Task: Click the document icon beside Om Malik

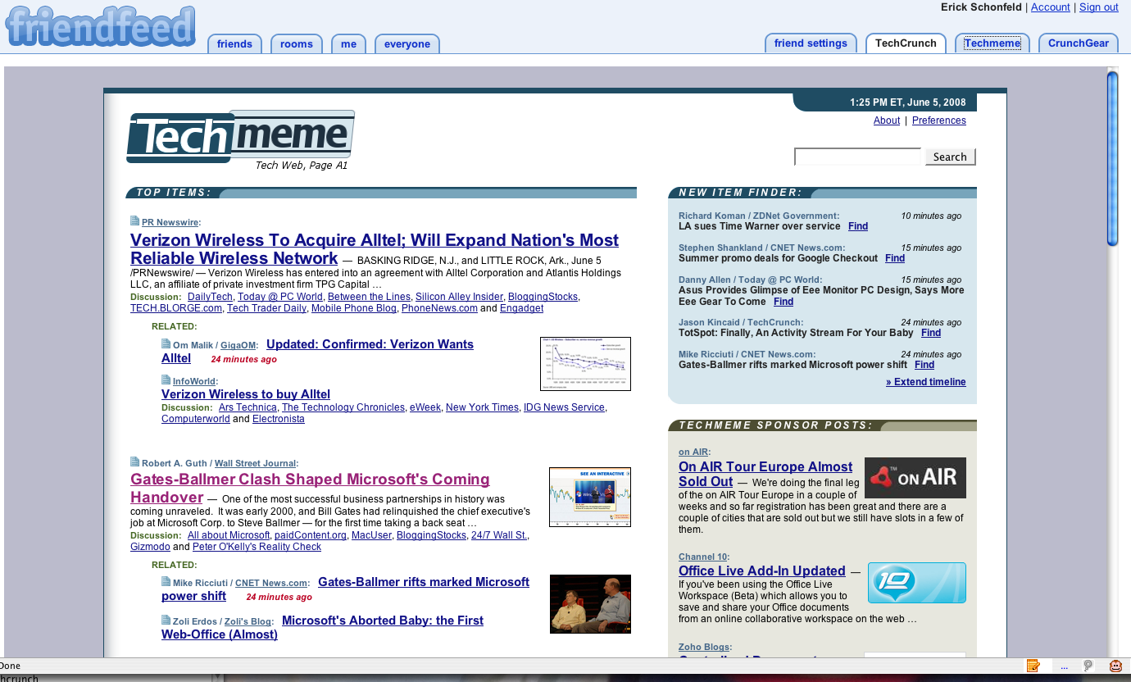Action: [166, 344]
